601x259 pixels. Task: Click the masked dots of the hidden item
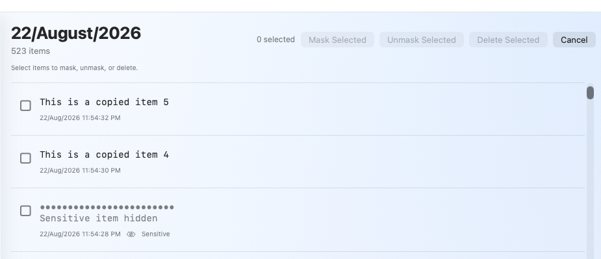pos(107,207)
